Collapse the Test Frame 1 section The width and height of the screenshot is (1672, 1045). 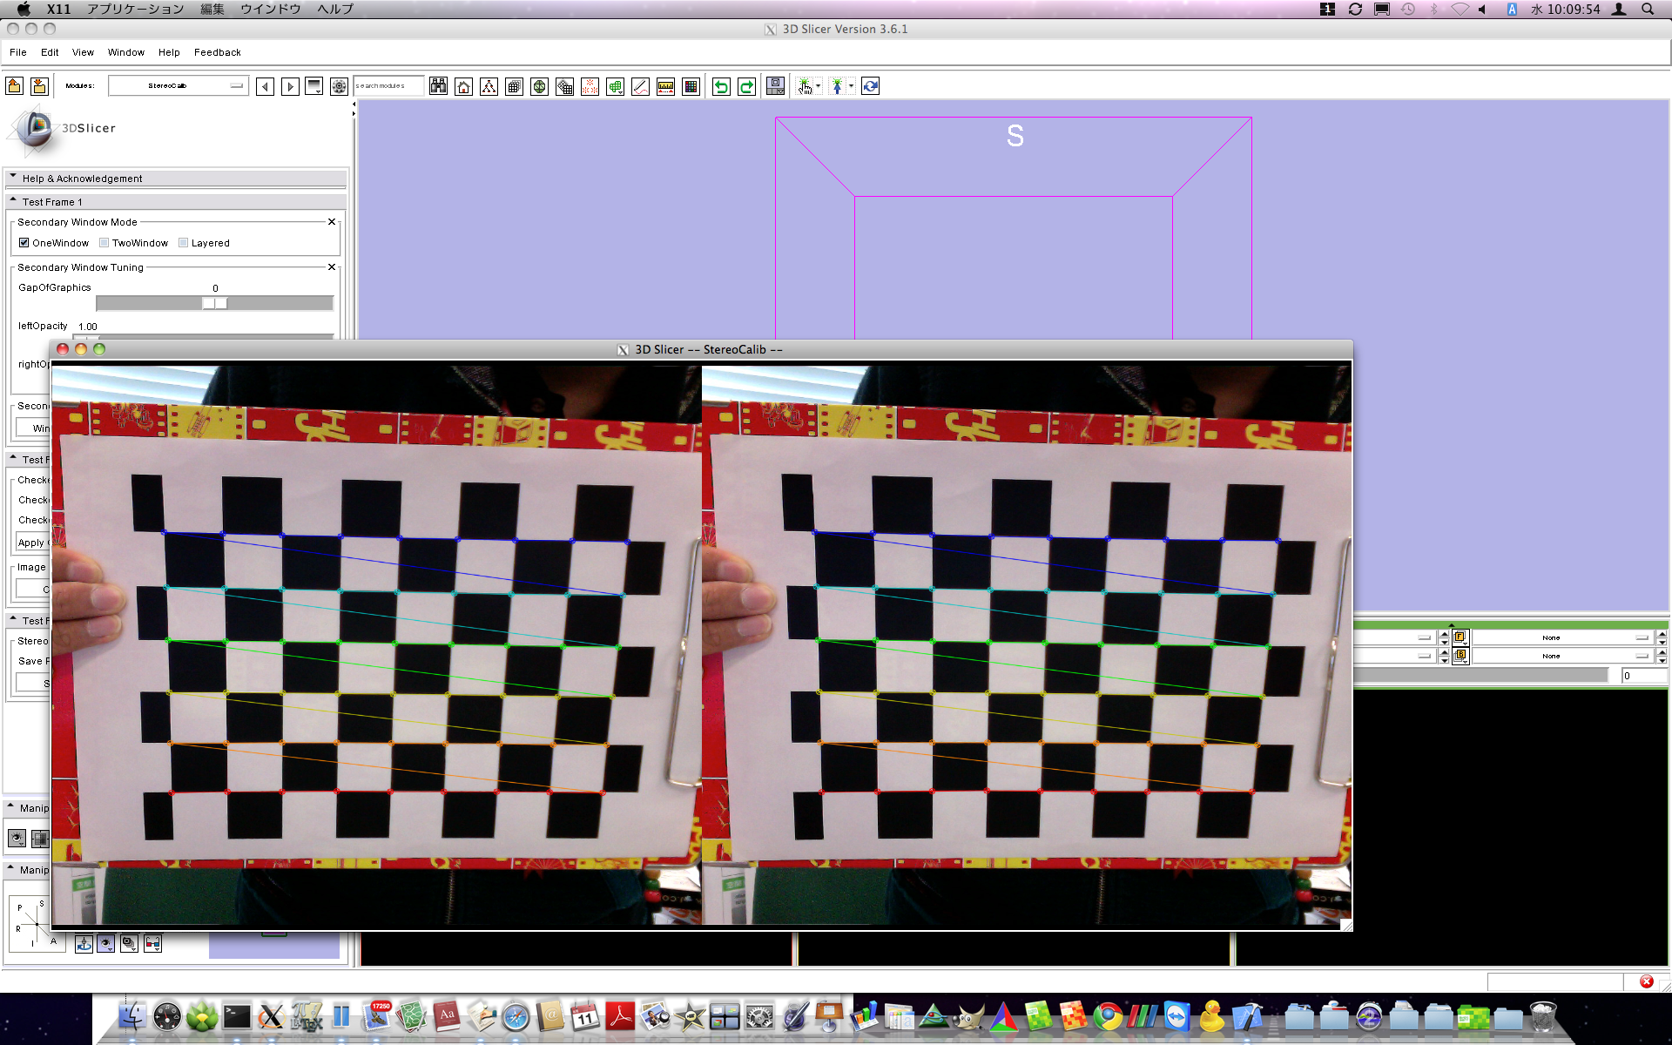coord(52,202)
